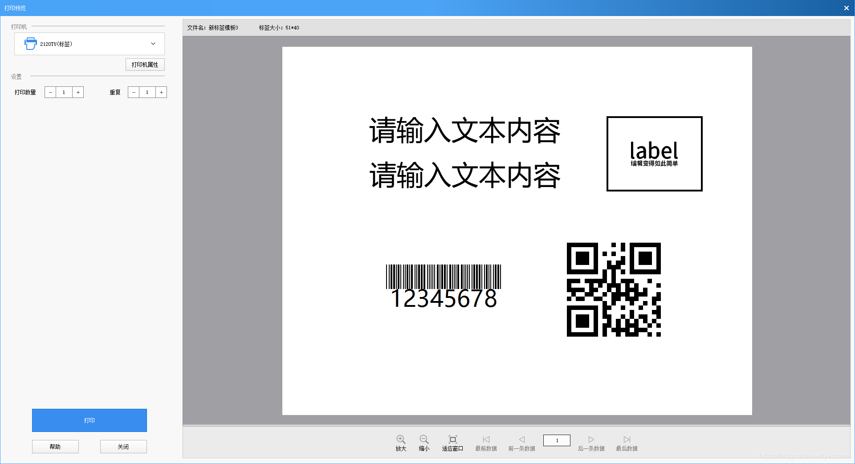Click the barcode 12345678 in preview
The image size is (855, 464).
pos(444,286)
